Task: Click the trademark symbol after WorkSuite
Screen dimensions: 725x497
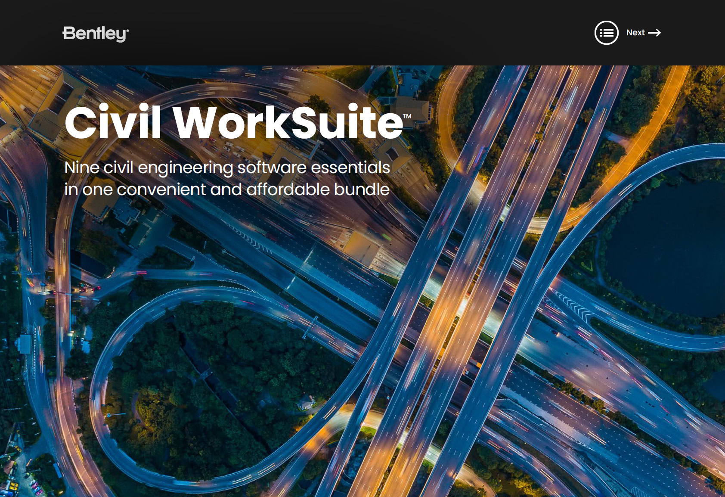Action: pos(407,116)
